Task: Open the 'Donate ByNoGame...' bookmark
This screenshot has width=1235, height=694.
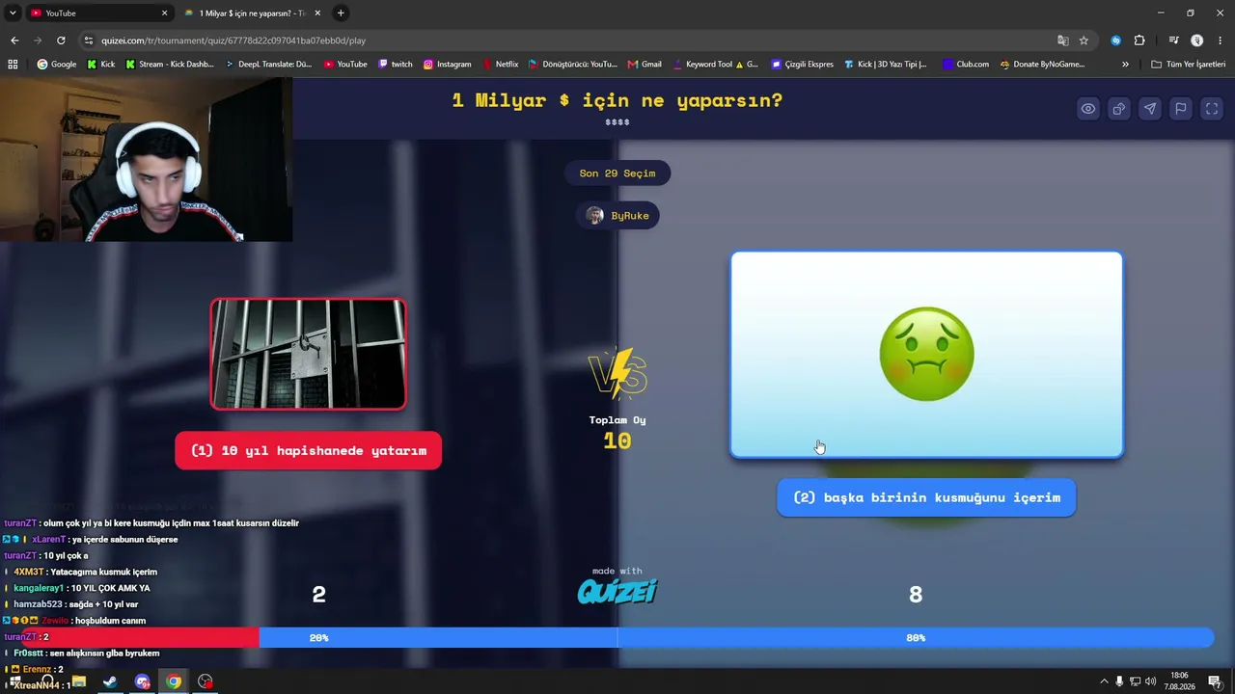Action: pyautogui.click(x=1043, y=65)
